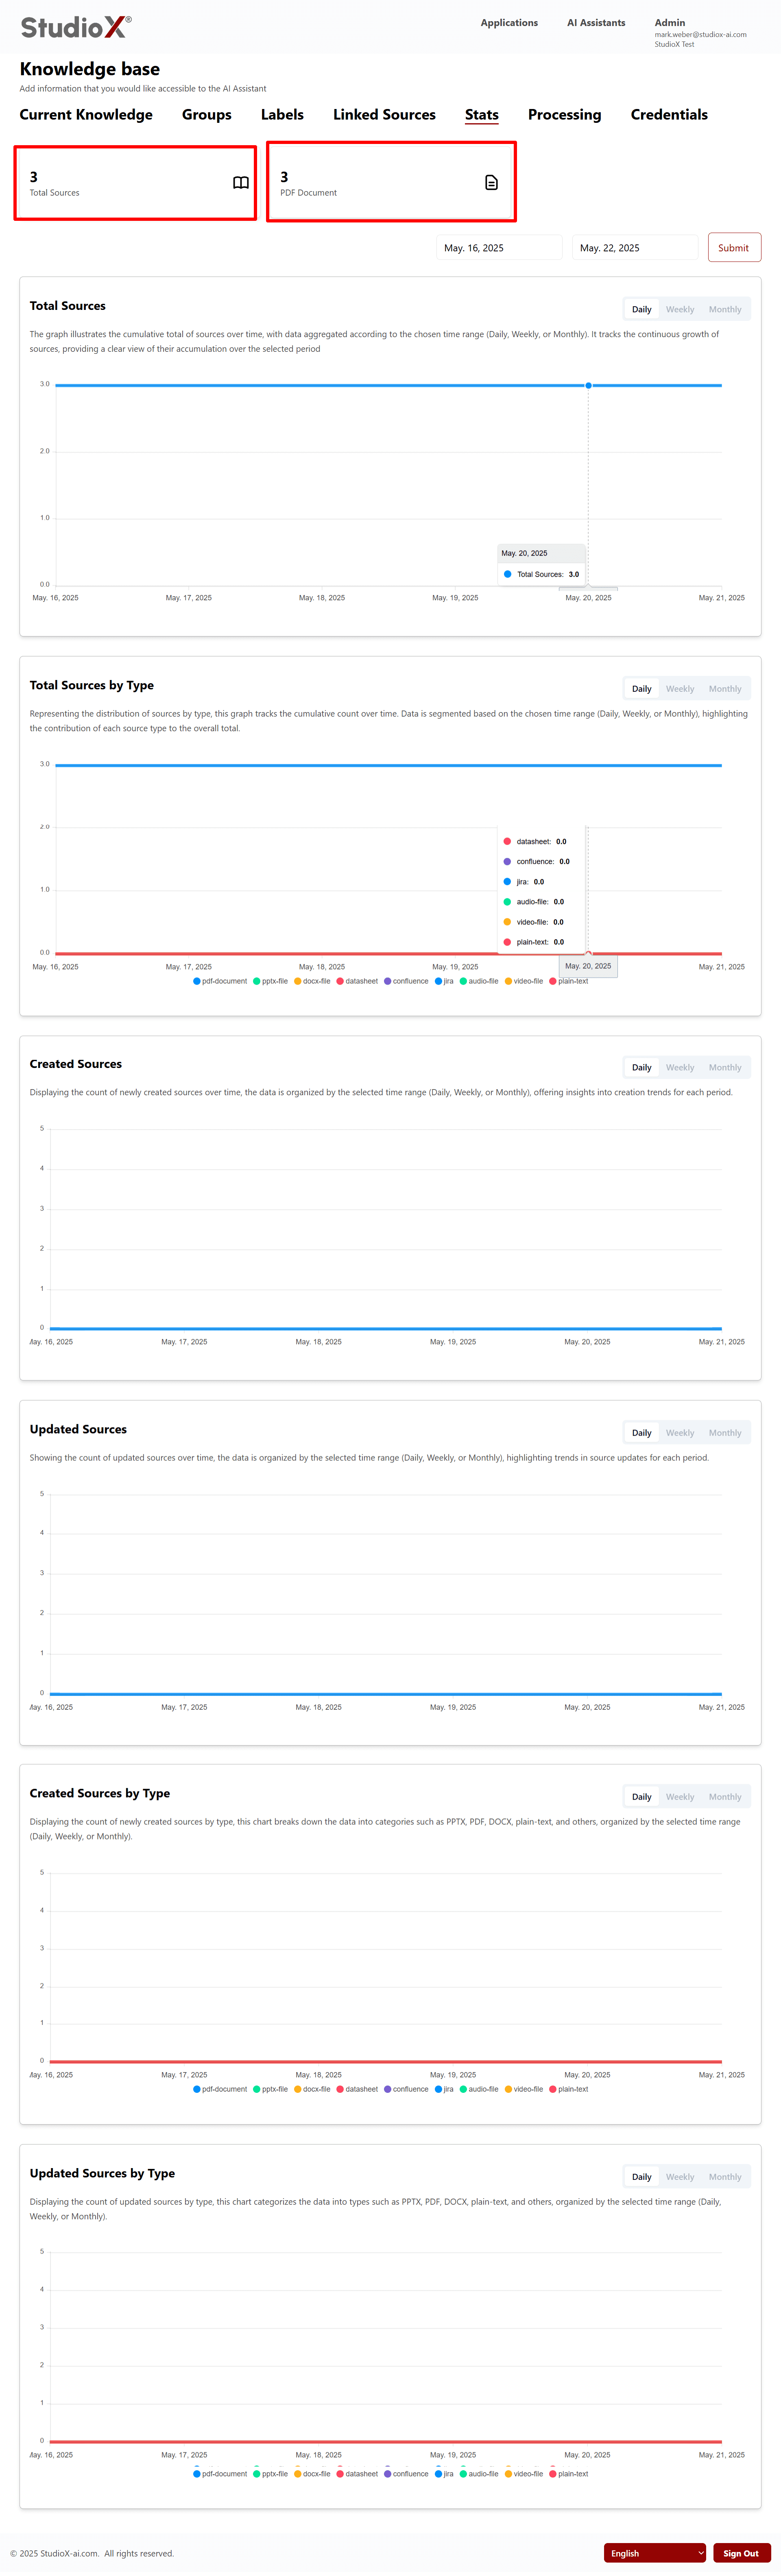Open the AI Assistants menu
This screenshot has width=781, height=2576.
coord(595,22)
